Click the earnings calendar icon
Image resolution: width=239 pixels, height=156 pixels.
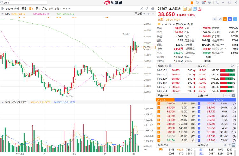pyautogui.click(x=159, y=24)
